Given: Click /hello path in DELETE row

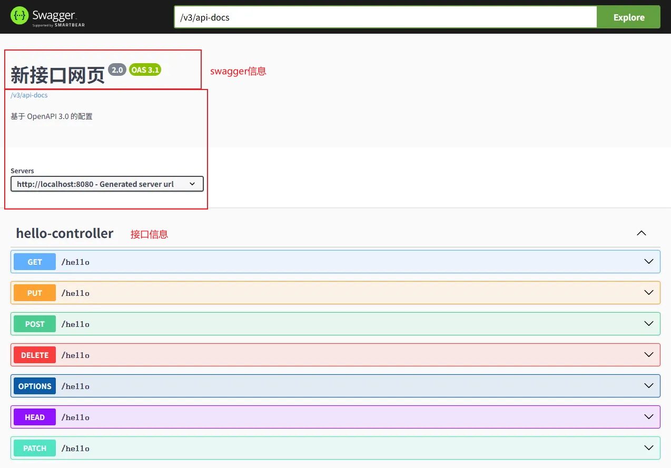Looking at the screenshot, I should pos(75,355).
